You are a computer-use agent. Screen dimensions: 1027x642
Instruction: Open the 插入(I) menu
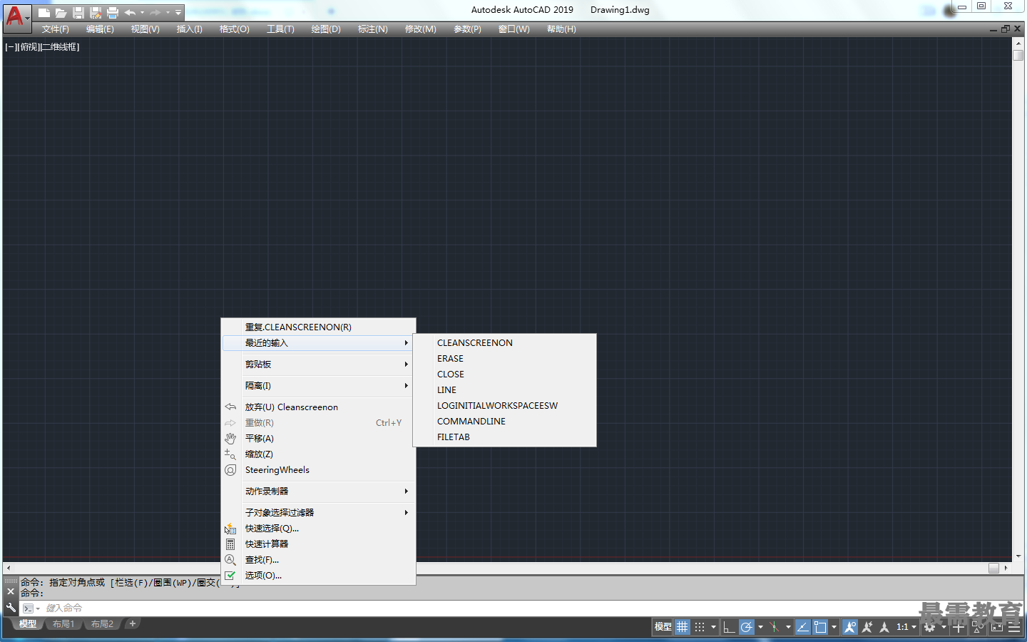tap(190, 29)
